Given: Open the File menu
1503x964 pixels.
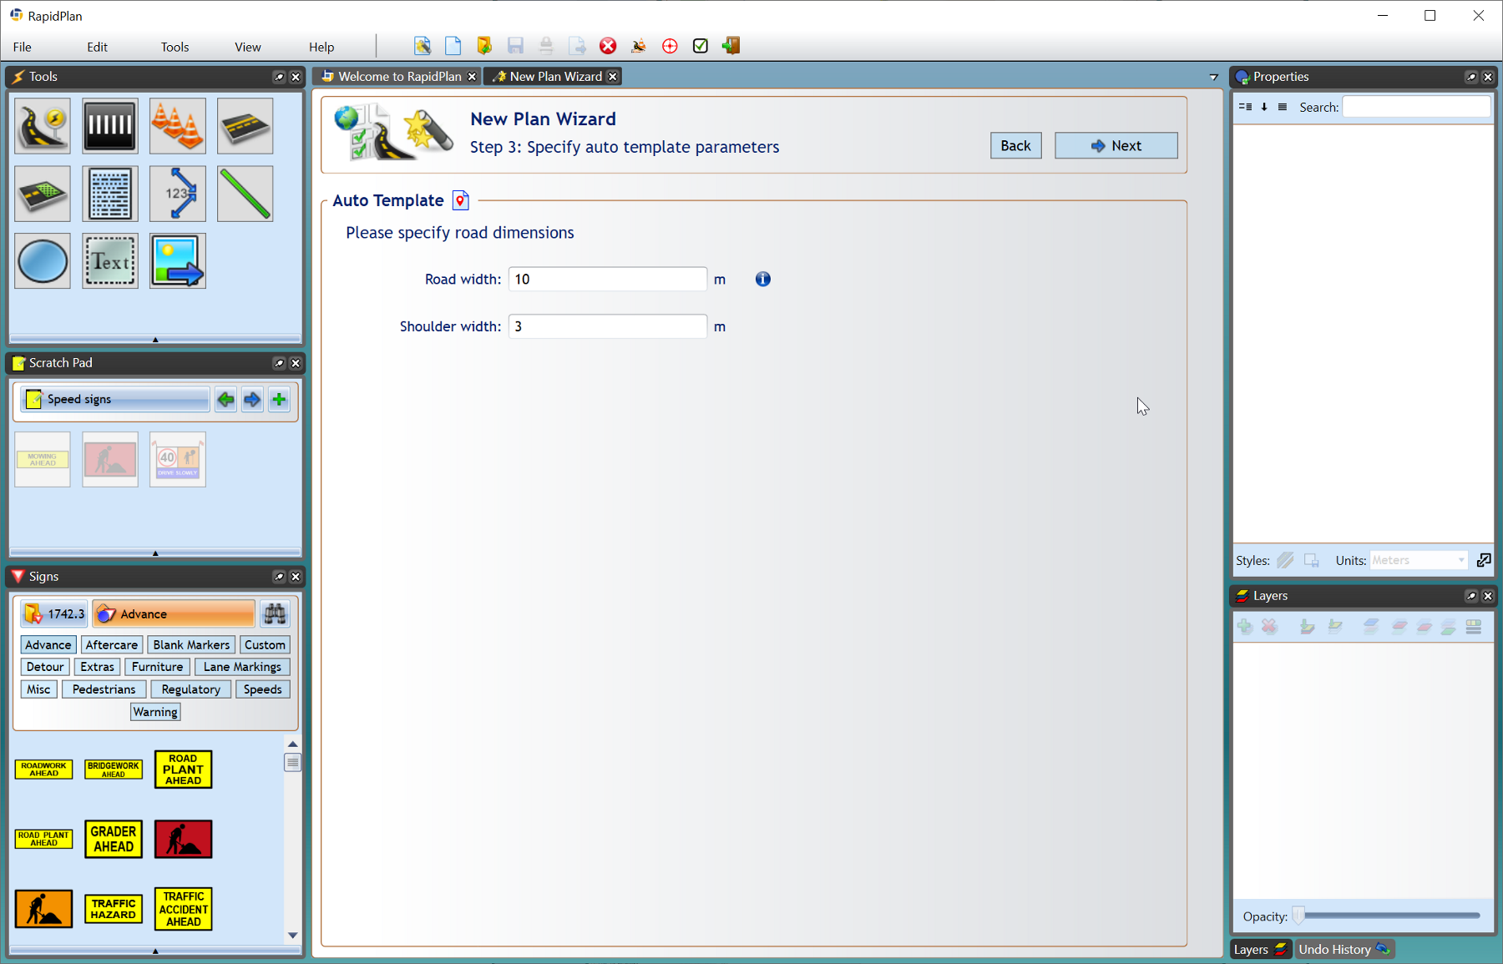Looking at the screenshot, I should [x=23, y=47].
